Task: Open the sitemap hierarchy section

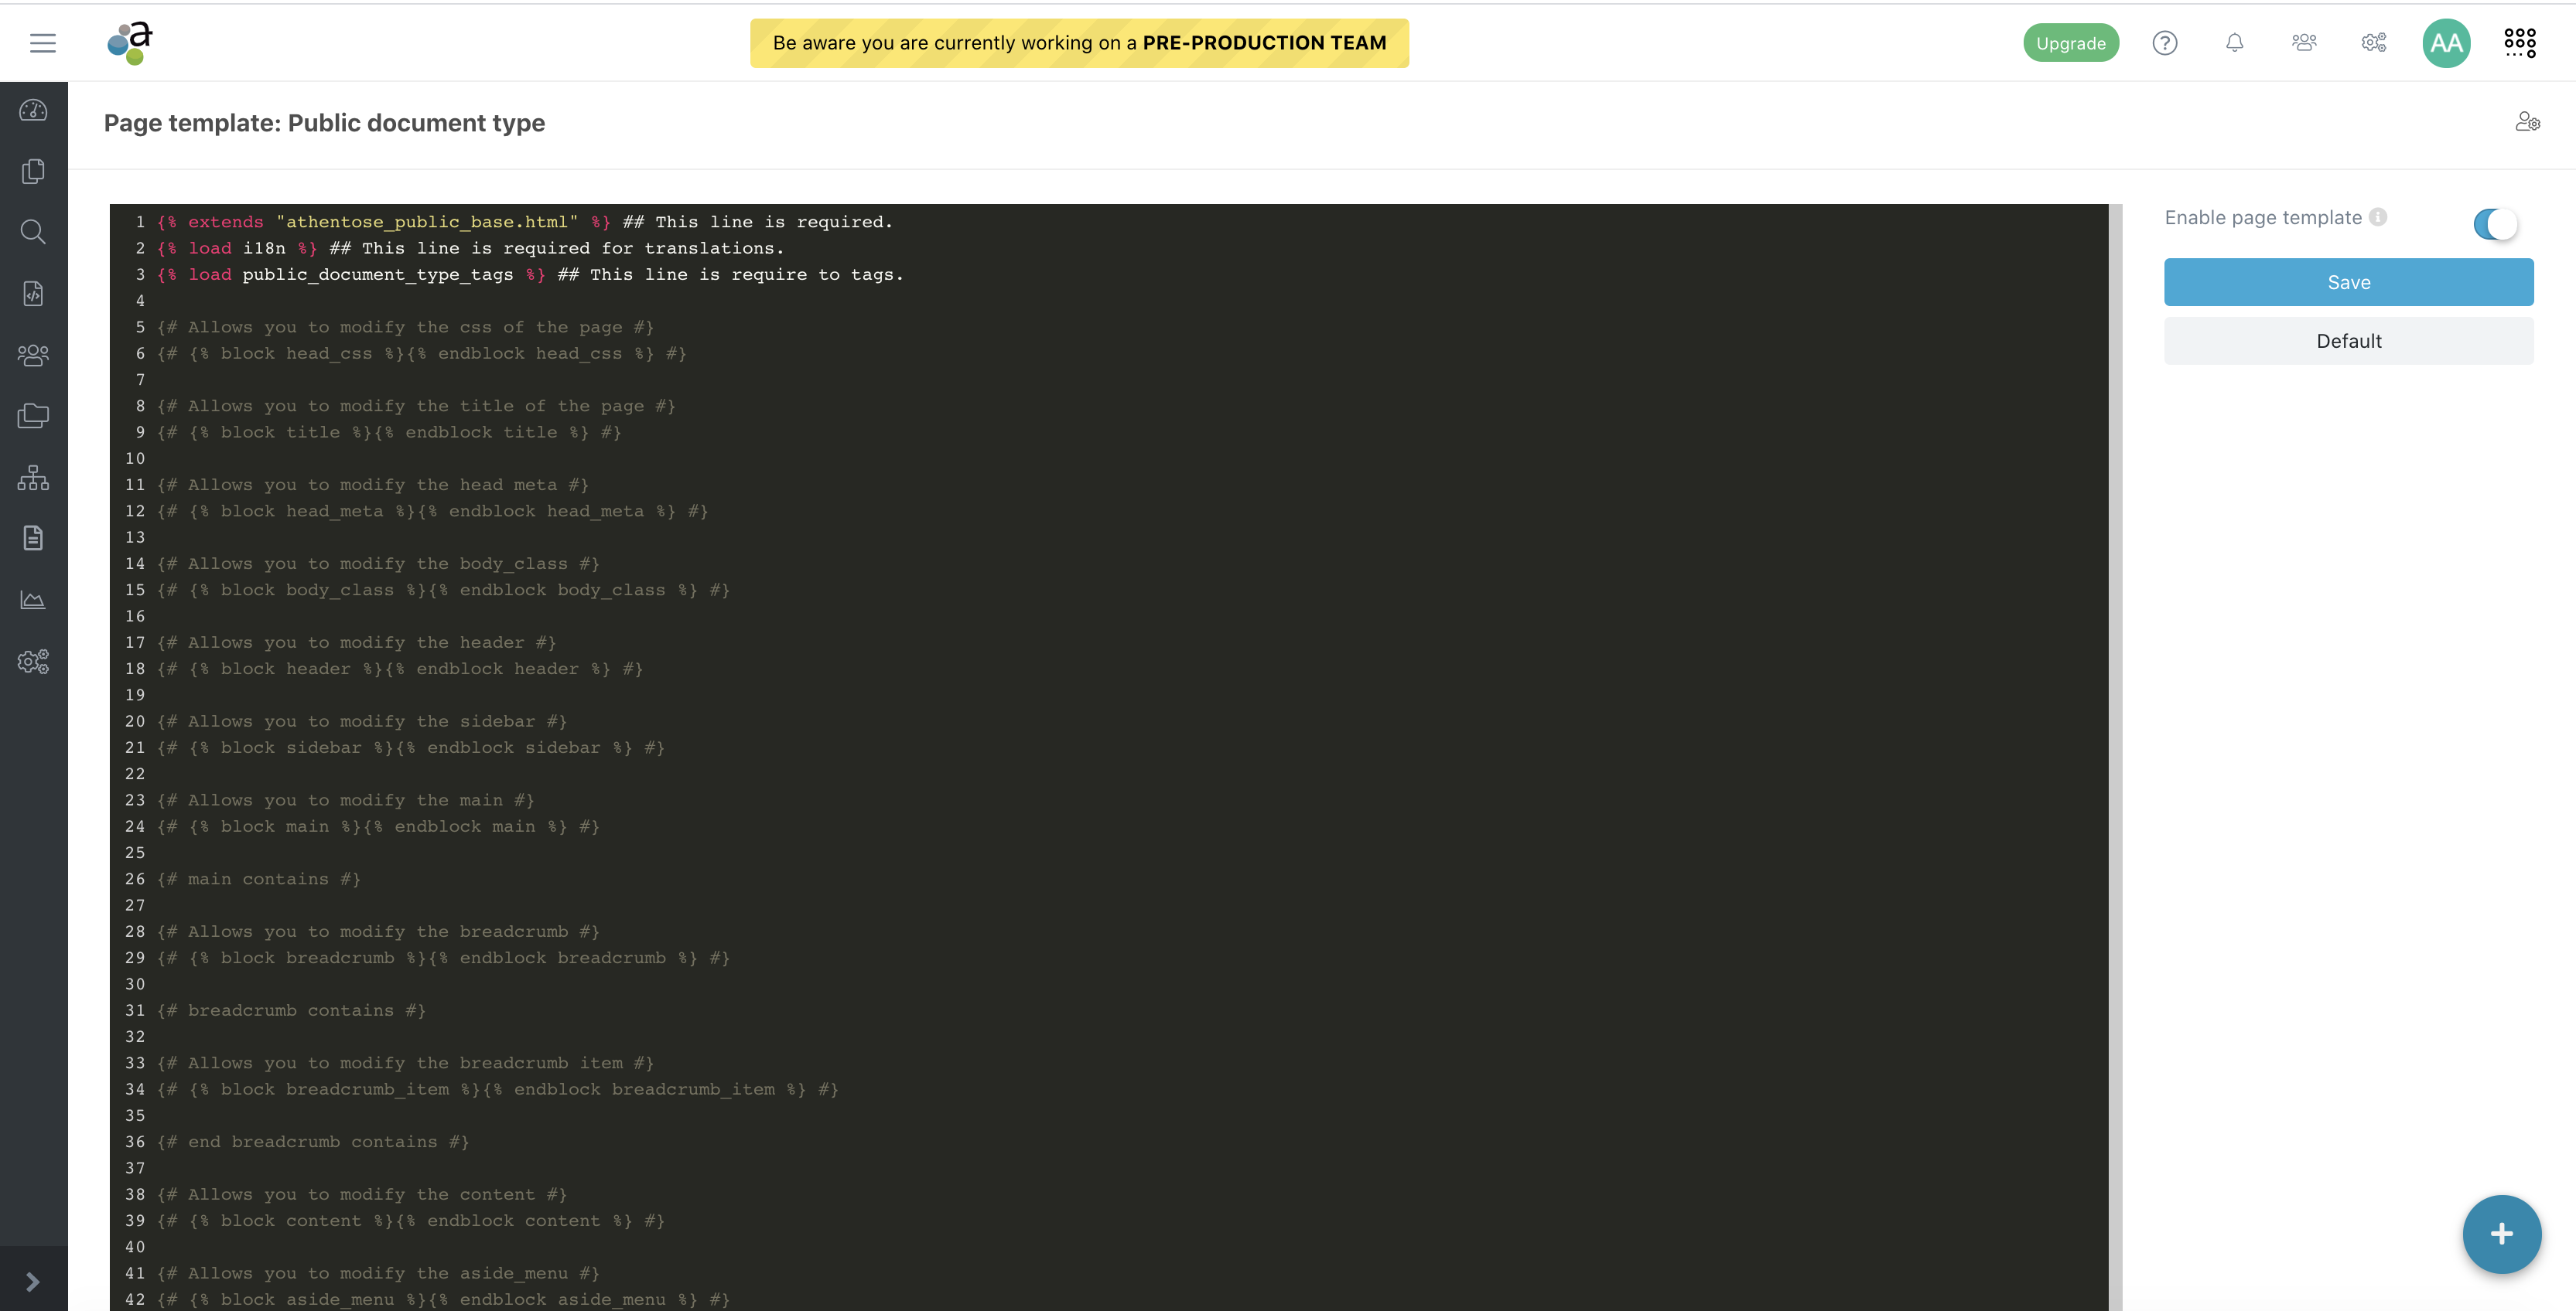Action: tap(33, 478)
